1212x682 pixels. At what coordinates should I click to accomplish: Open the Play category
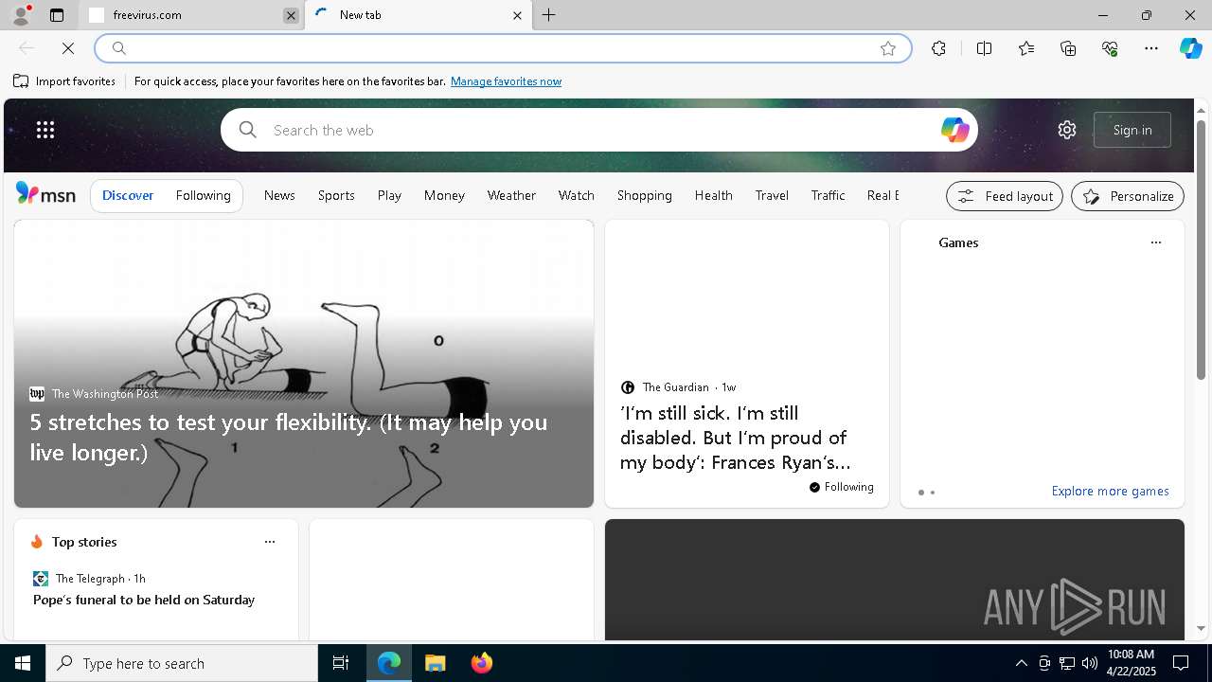point(389,195)
